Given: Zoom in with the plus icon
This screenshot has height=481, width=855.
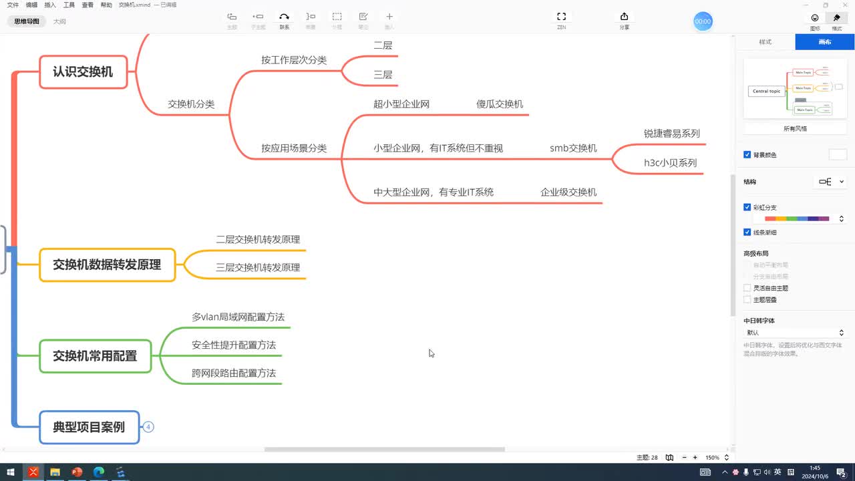Looking at the screenshot, I should [x=695, y=458].
